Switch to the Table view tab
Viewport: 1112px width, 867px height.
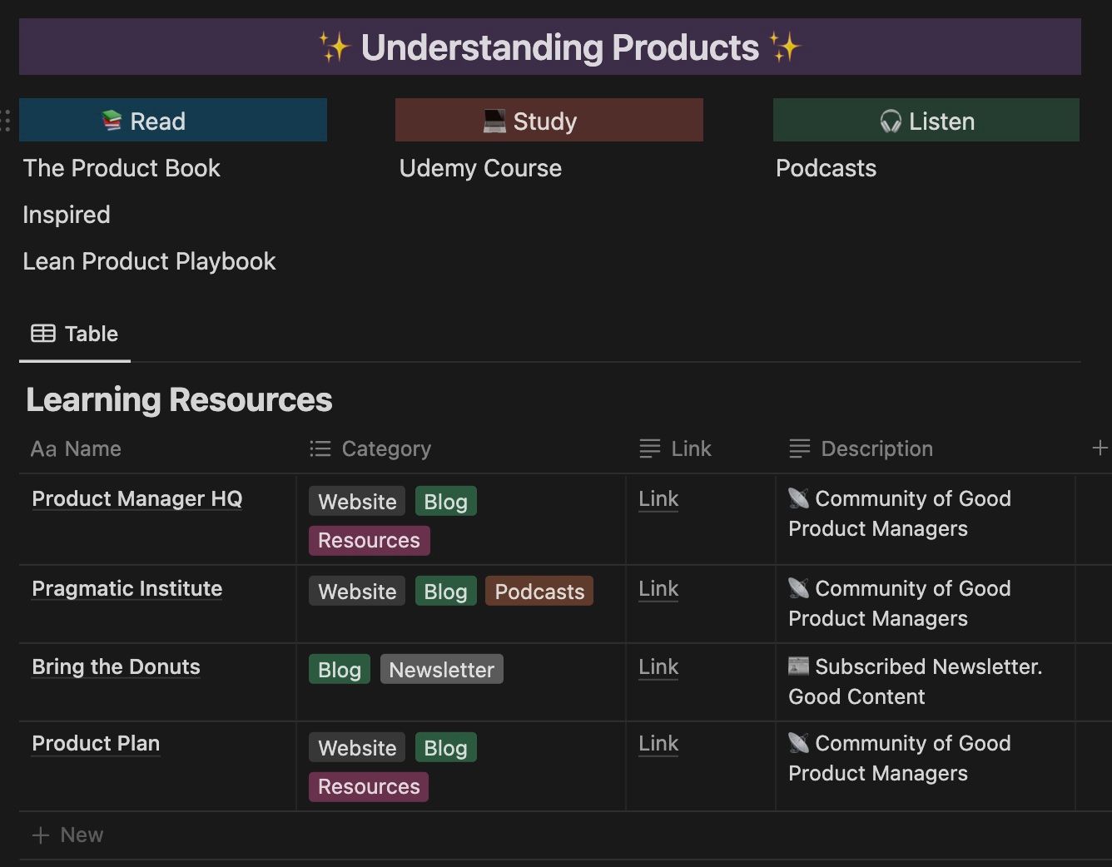click(75, 334)
